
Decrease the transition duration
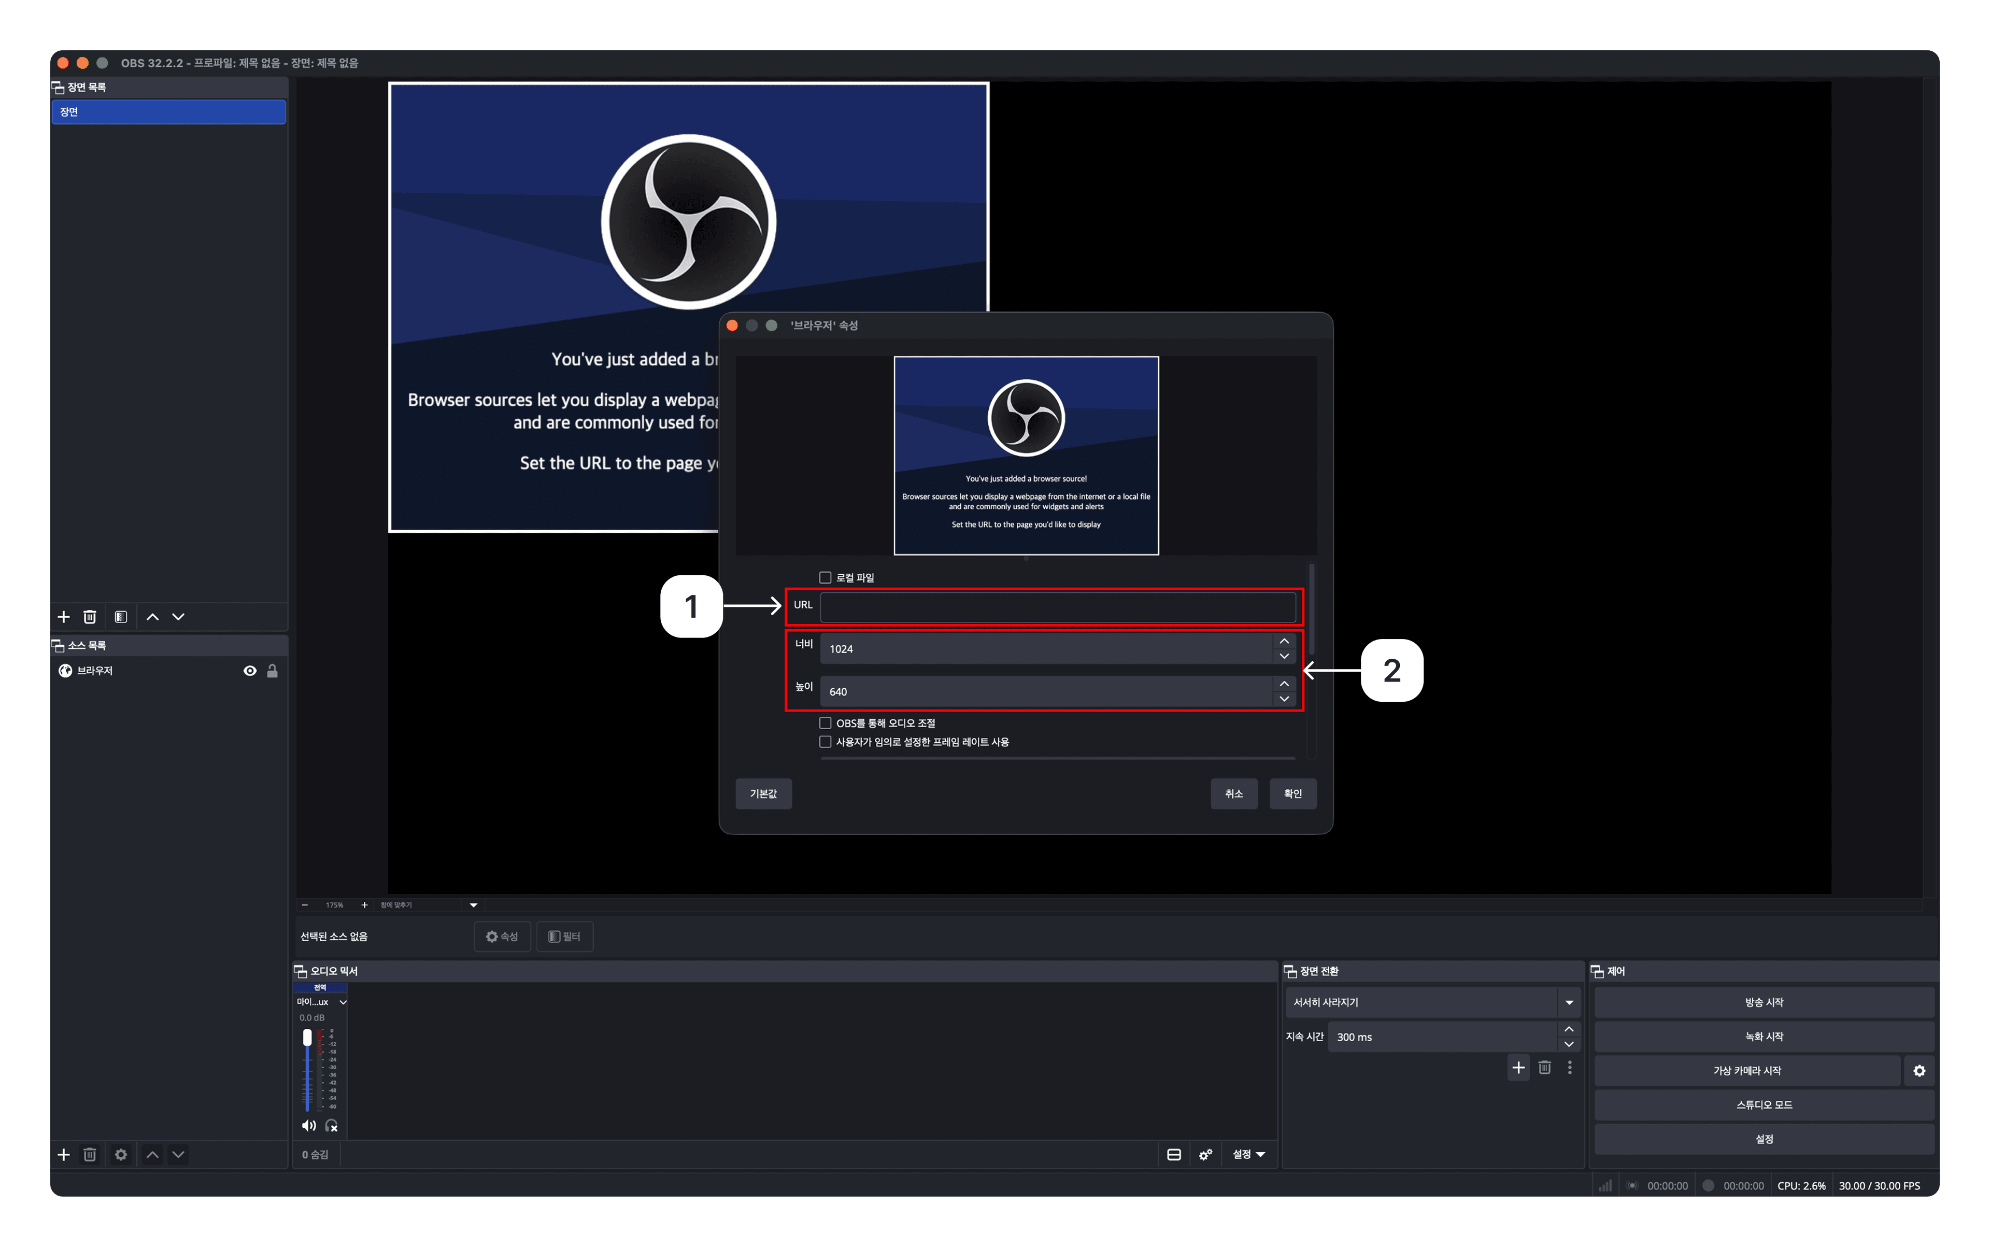(x=1569, y=1045)
